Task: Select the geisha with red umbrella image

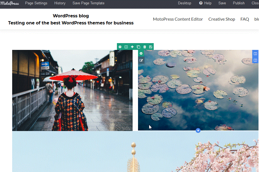Action: coord(72,90)
